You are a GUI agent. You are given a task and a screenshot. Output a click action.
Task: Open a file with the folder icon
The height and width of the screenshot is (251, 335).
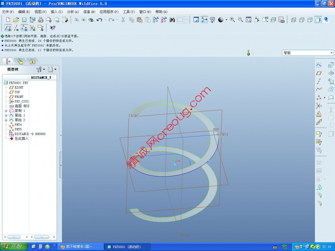(16, 20)
